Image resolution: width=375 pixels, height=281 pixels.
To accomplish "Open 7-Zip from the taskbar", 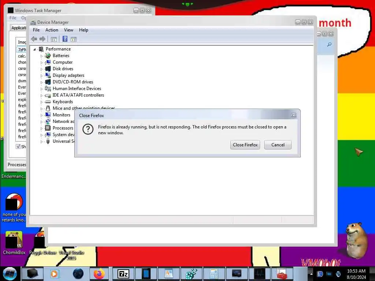I will click(x=123, y=274).
